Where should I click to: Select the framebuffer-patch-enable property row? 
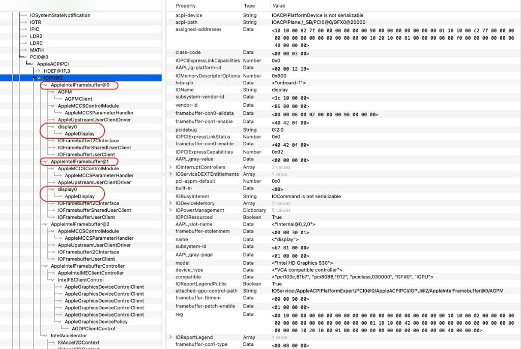point(343,306)
